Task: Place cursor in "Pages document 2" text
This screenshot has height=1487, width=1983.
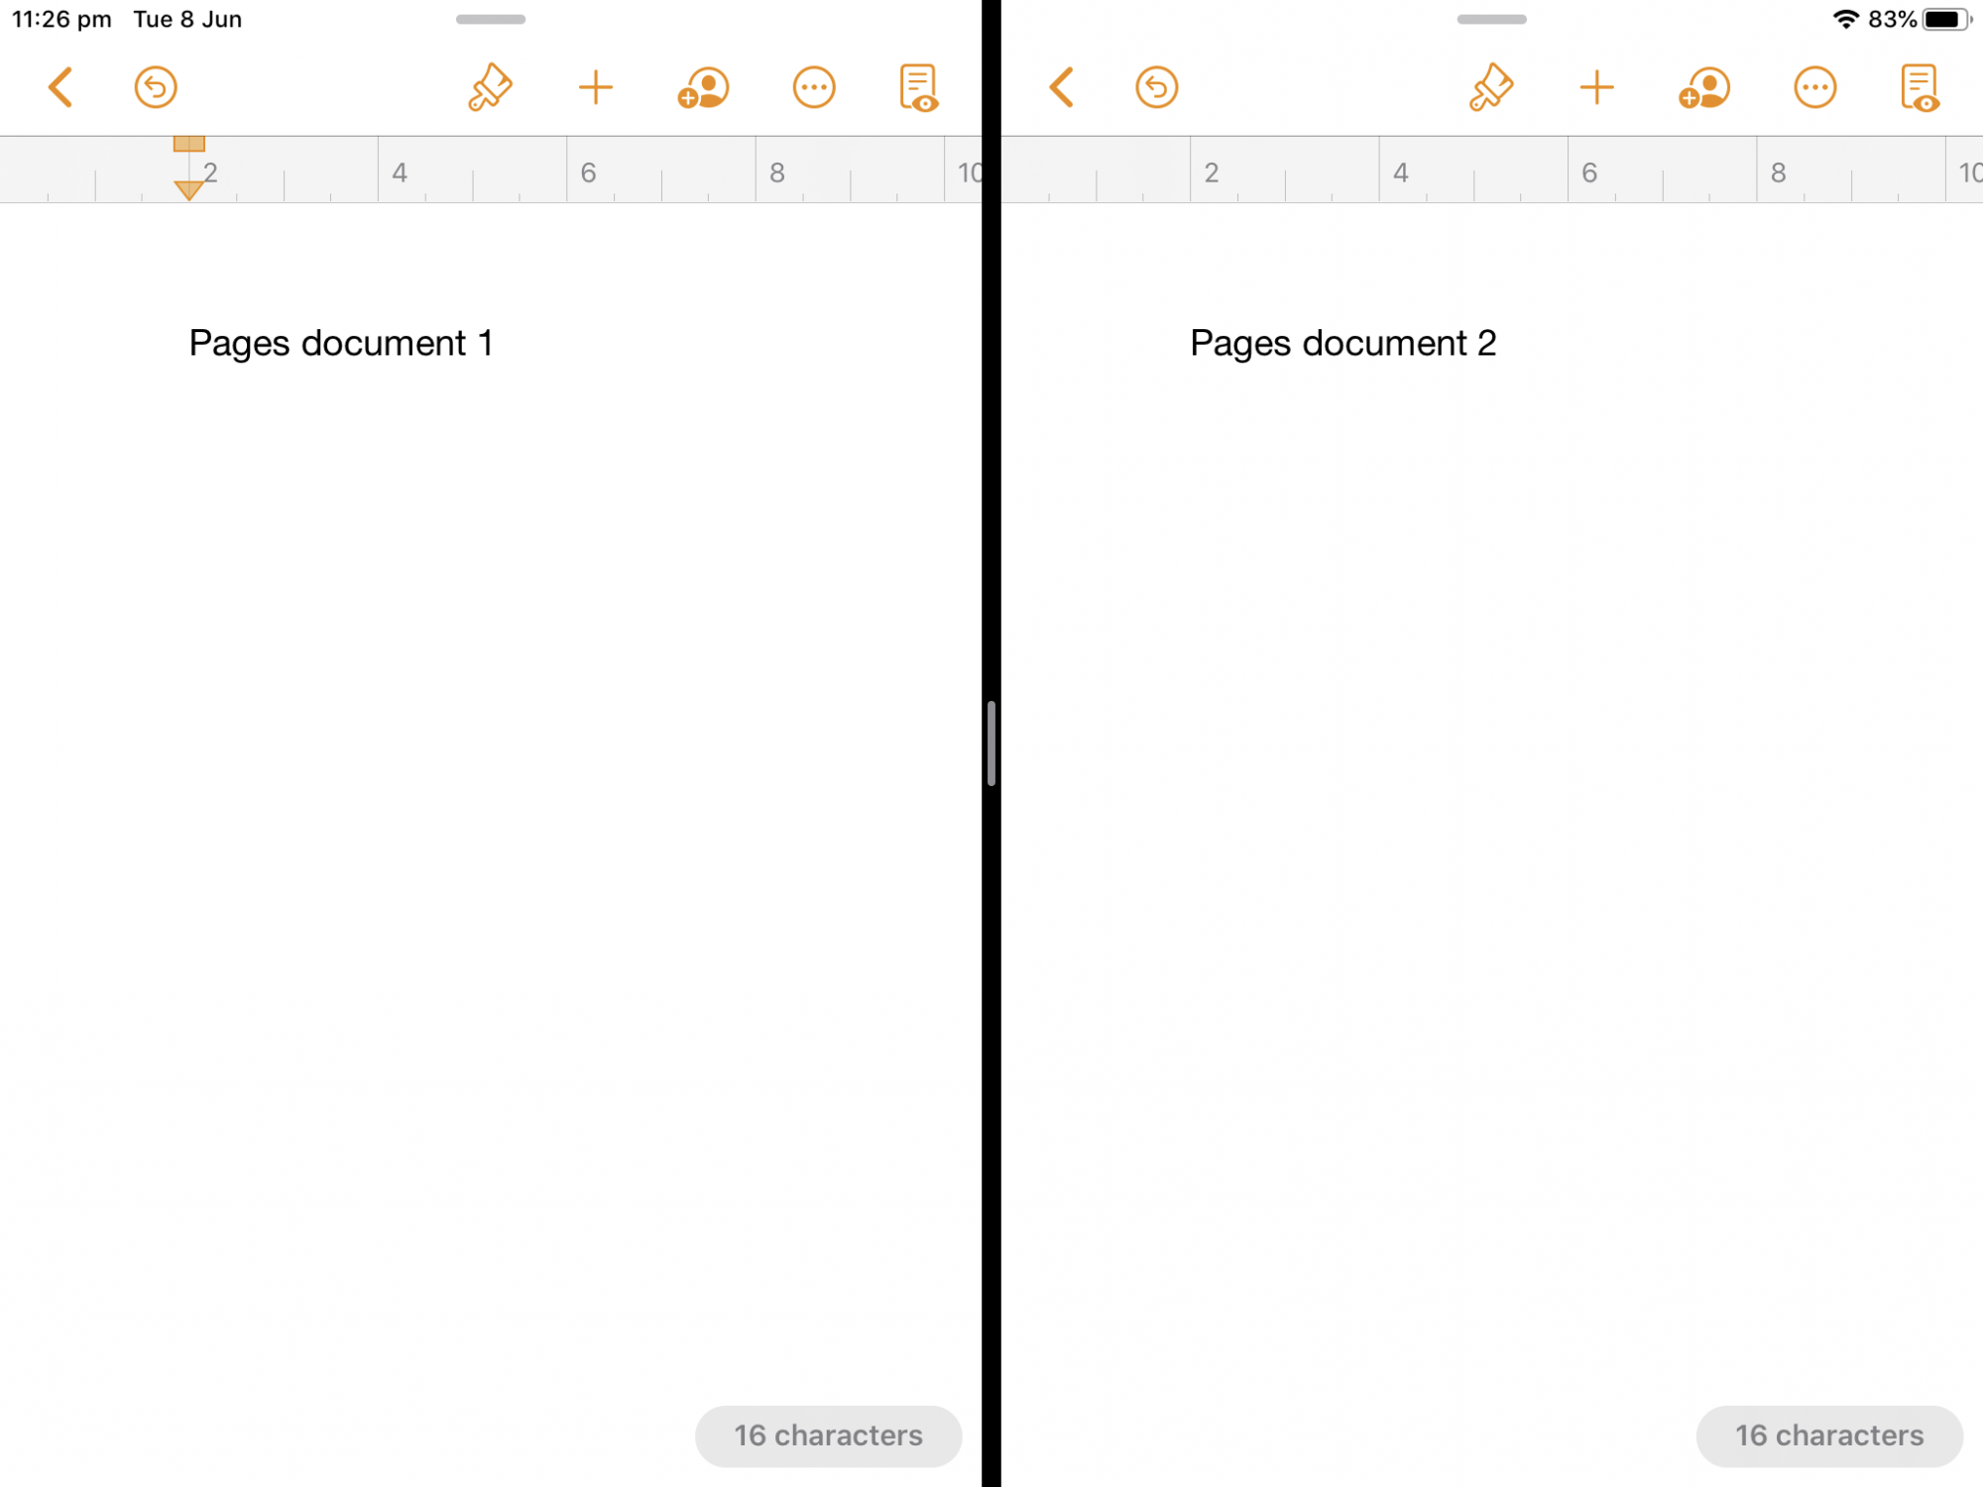Action: point(1342,343)
